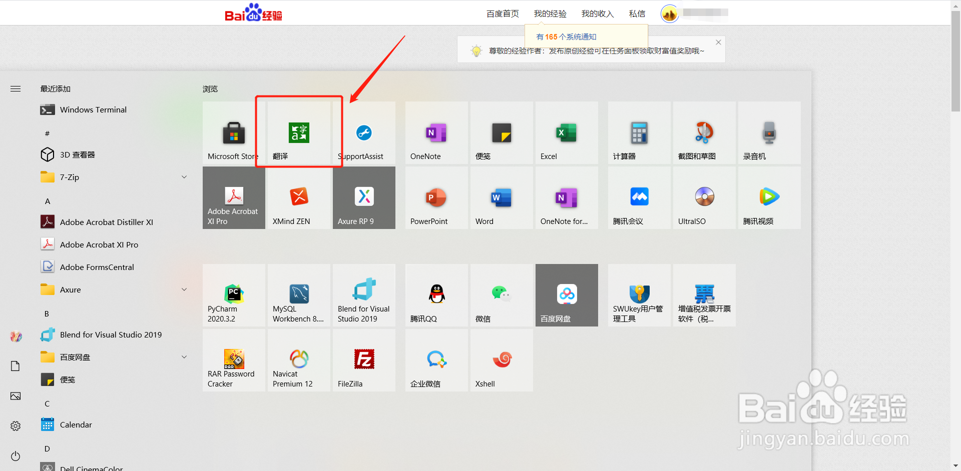Expand the Axure folder chevron
961x471 pixels.
[x=184, y=289]
